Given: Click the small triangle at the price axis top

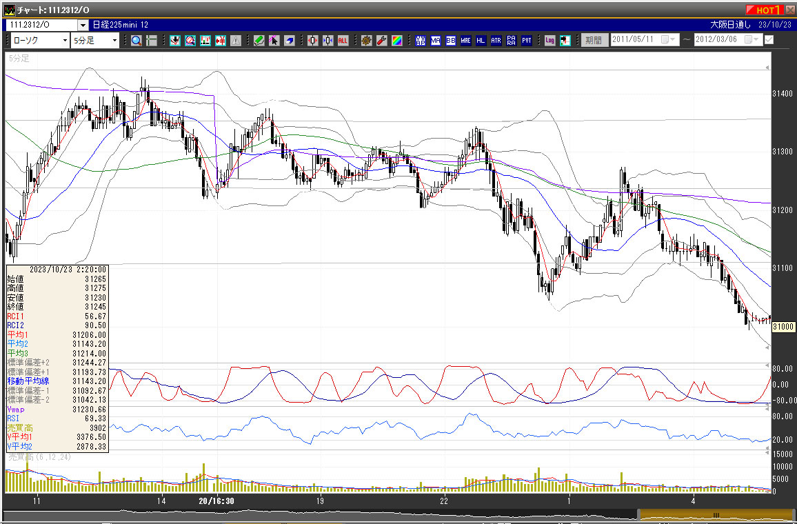Looking at the screenshot, I should click(767, 68).
